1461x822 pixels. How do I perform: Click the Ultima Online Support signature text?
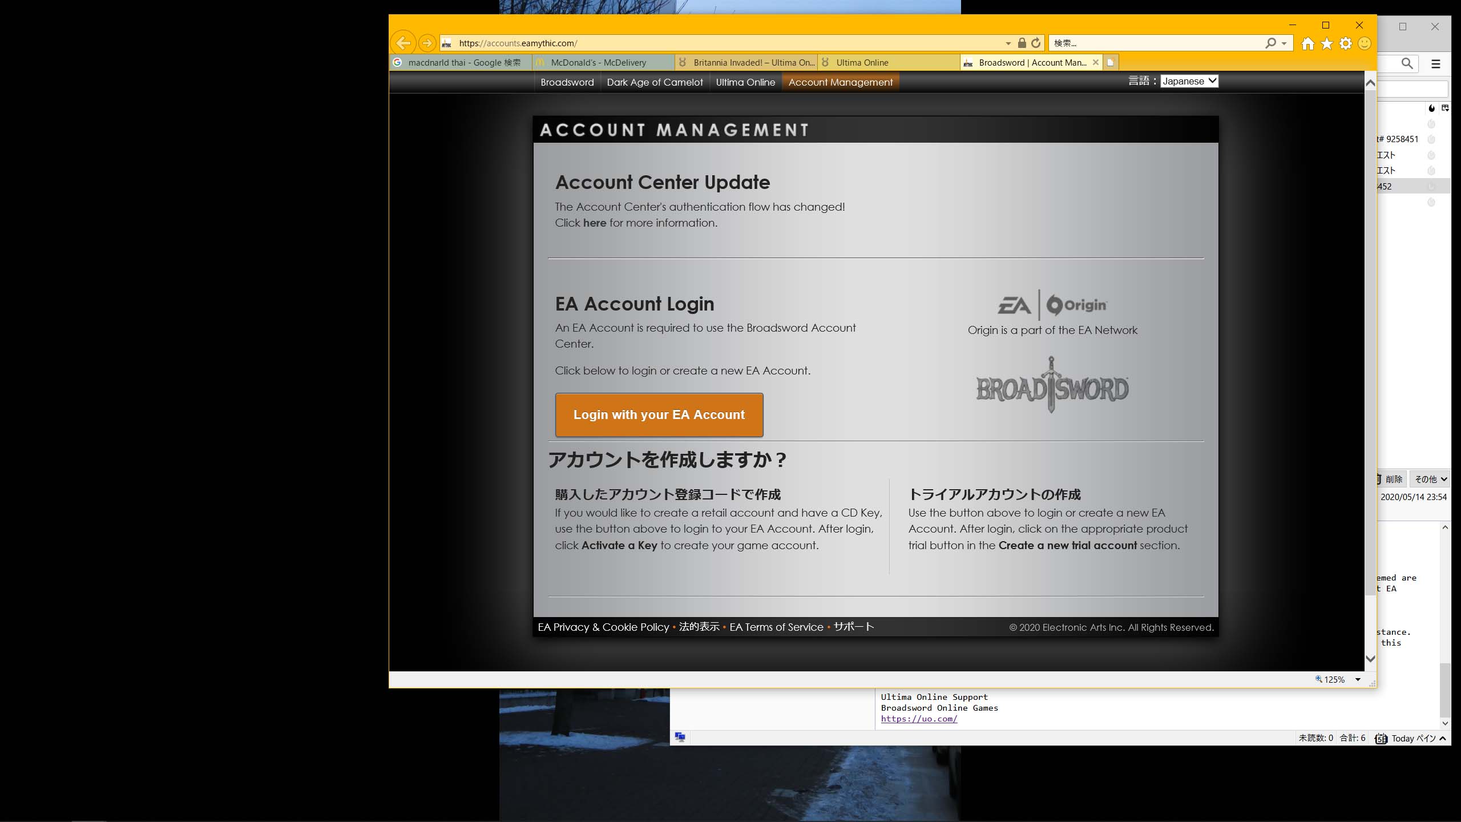(x=934, y=697)
